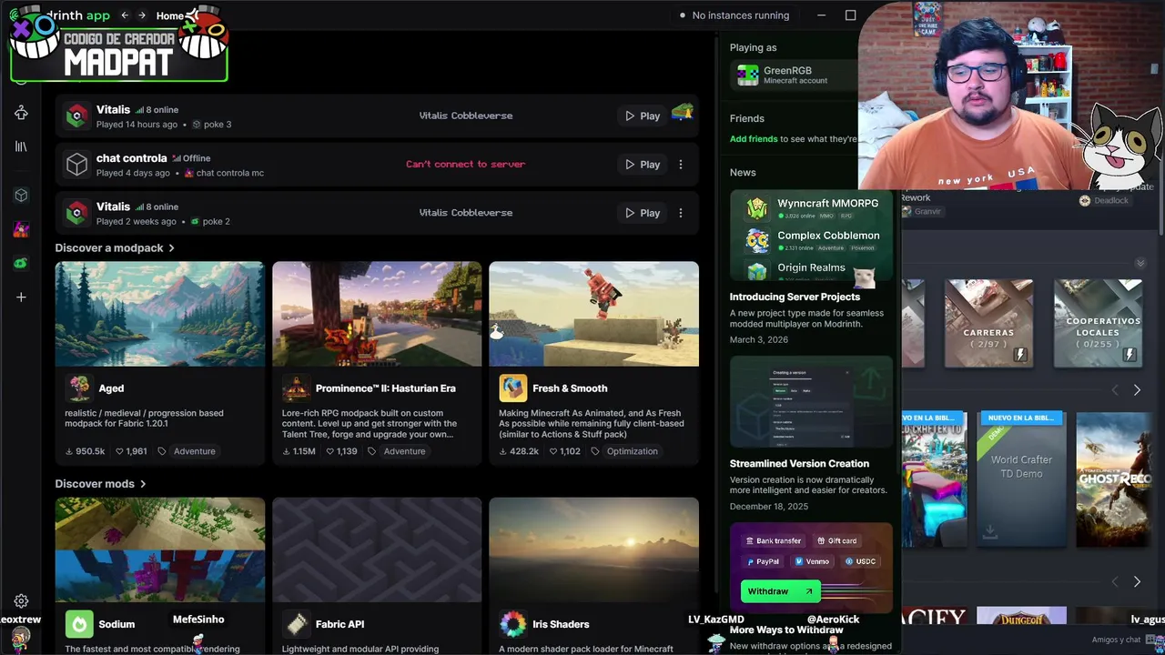
Task: Open Ghost Recon cover in background window
Action: (1113, 479)
